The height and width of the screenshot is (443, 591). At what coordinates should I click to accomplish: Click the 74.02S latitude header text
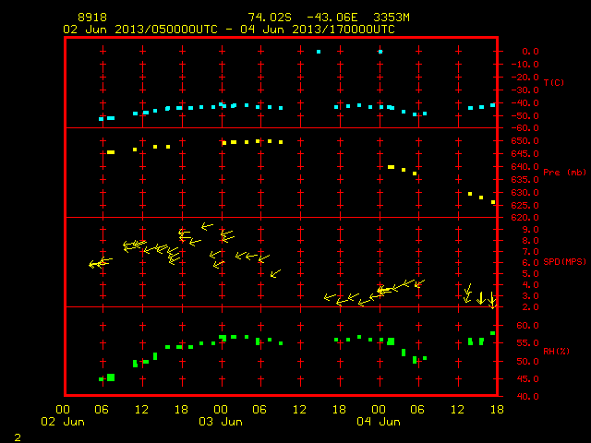pos(270,18)
